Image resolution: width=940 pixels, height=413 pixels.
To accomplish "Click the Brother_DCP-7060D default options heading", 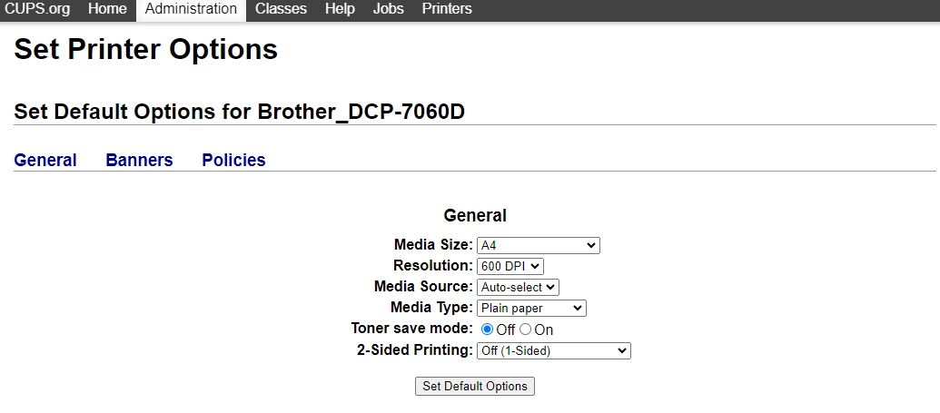I will (240, 112).
